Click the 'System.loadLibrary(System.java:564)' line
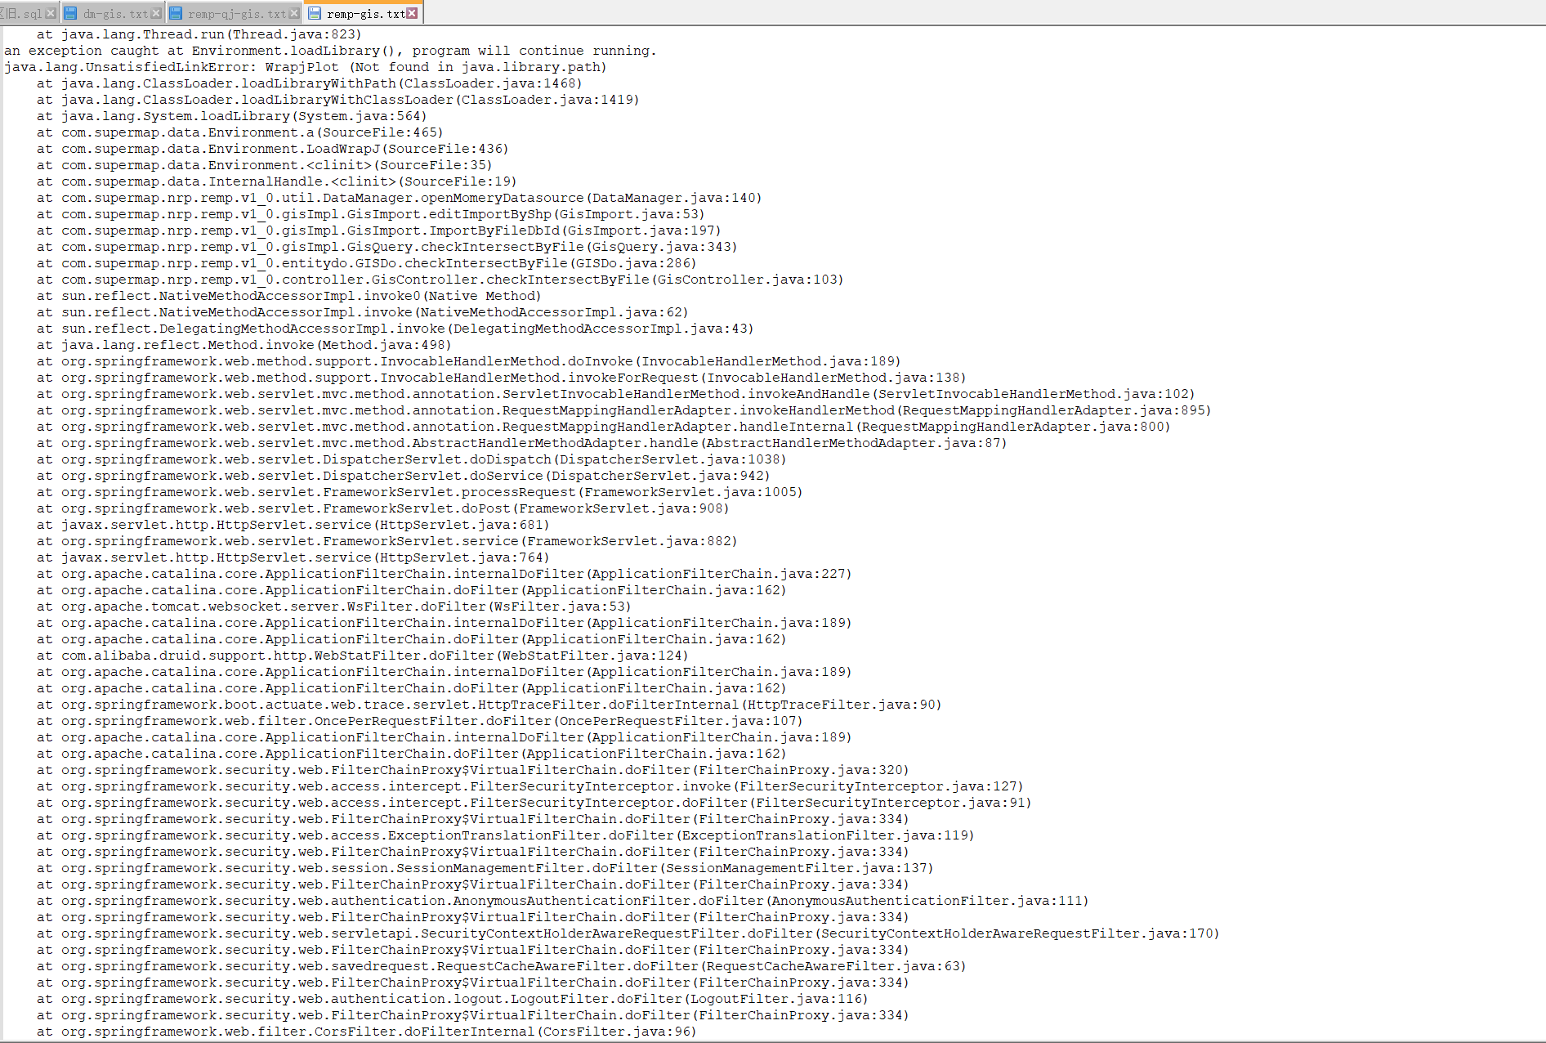Screen dimensions: 1546x1043 [232, 116]
